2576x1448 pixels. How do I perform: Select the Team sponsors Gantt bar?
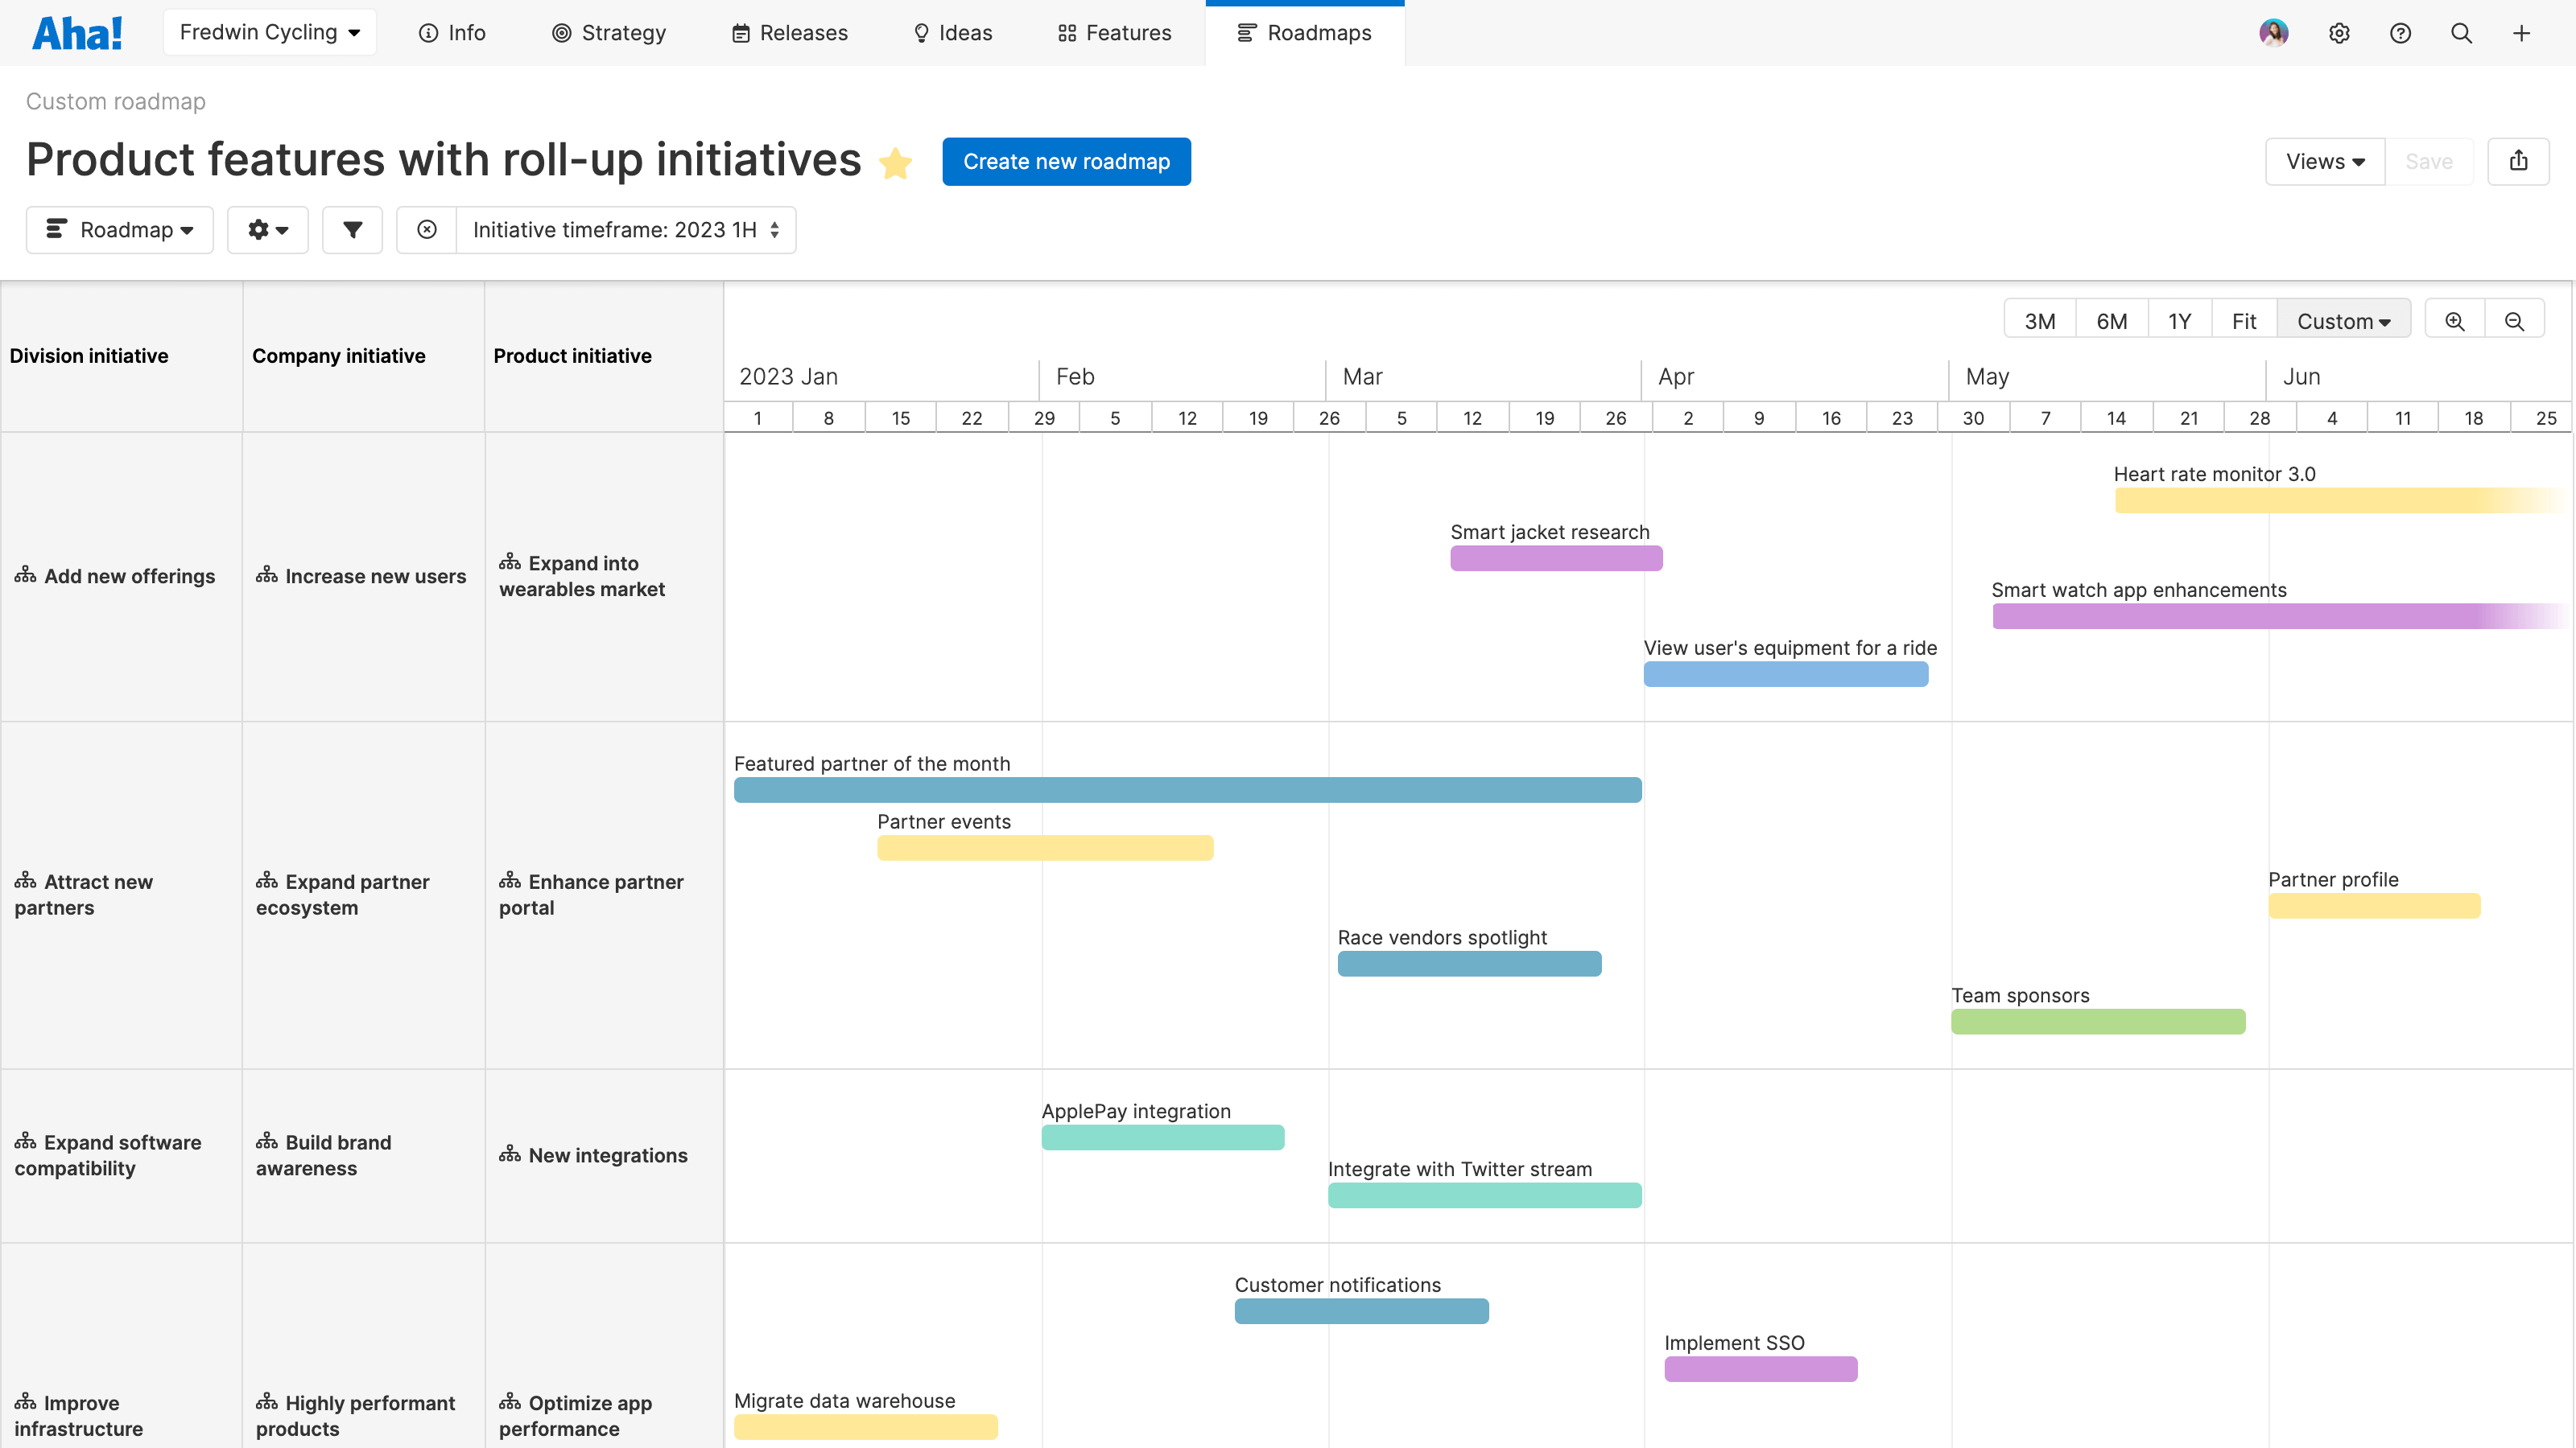2097,1022
